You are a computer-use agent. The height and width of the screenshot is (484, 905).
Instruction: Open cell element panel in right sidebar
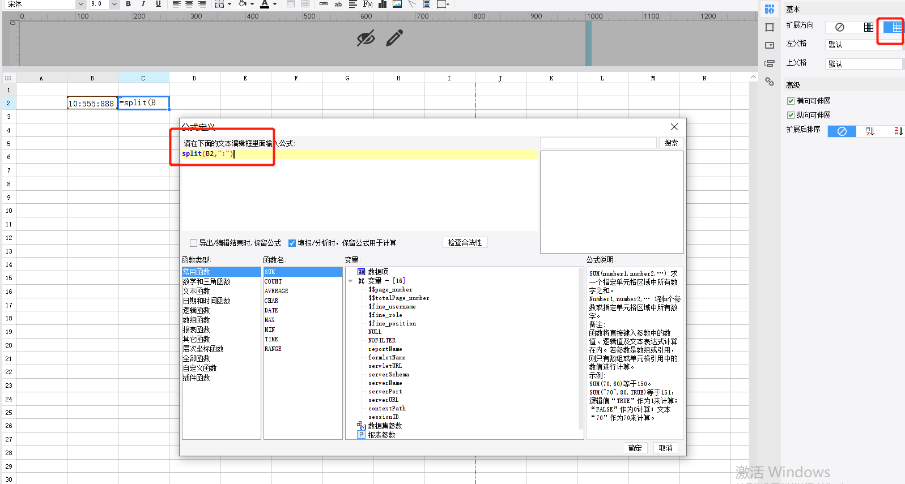point(769,9)
